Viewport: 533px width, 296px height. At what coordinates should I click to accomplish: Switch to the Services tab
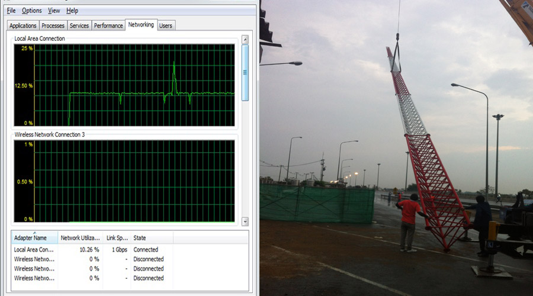(x=79, y=25)
